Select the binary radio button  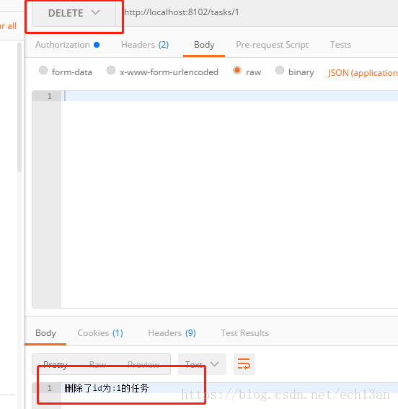(x=280, y=70)
